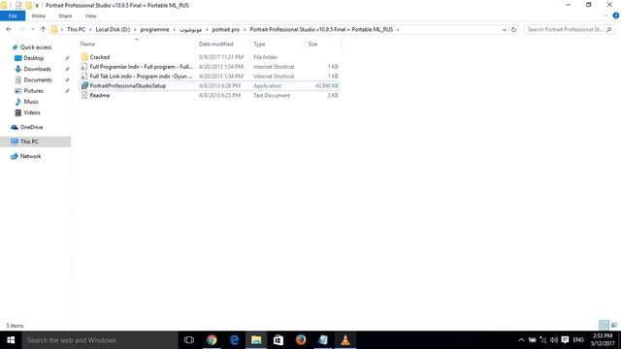This screenshot has width=621, height=349.
Task: Click 'portrait pro' breadcrumb
Action: tap(226, 29)
